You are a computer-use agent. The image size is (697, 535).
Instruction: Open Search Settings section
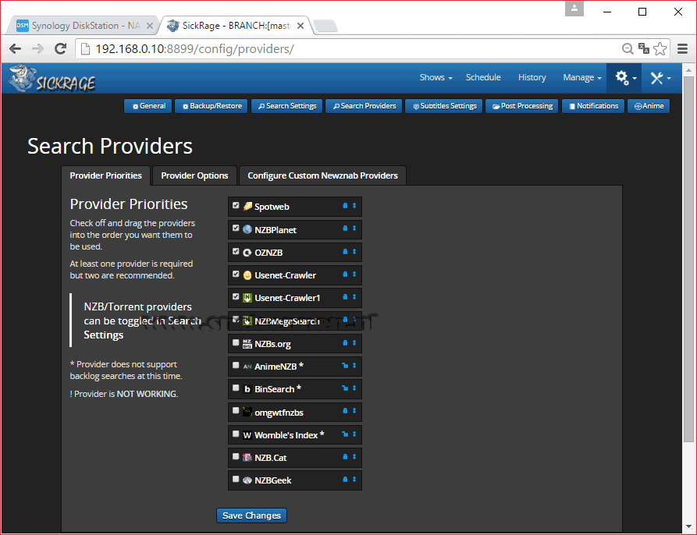point(286,106)
